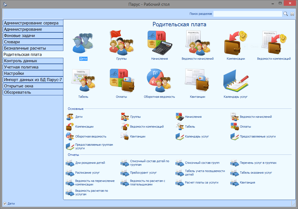Open Списочный состав детей по группам report
Viewport: 298px width, 209px height.
[x=149, y=163]
